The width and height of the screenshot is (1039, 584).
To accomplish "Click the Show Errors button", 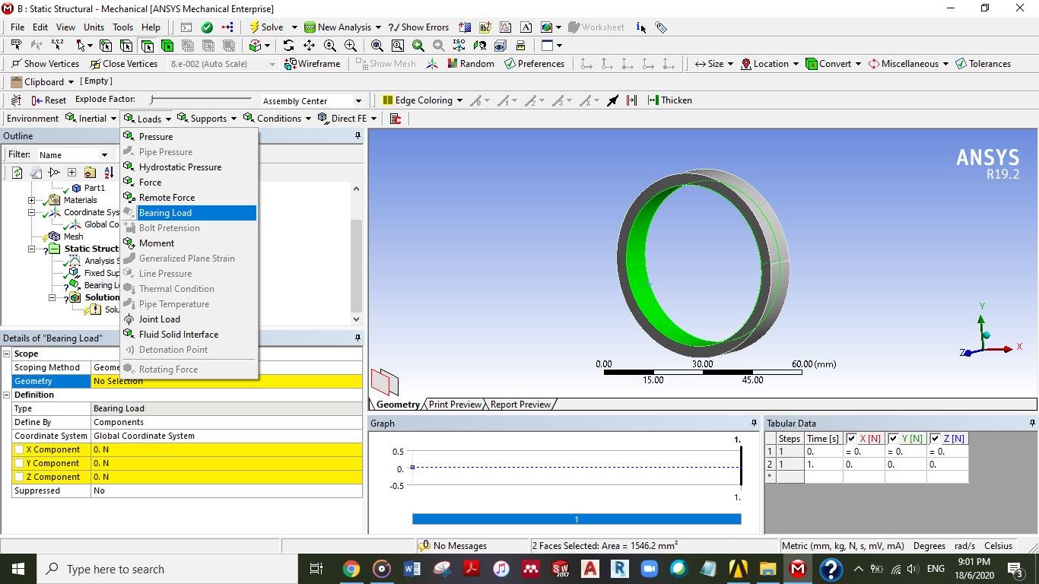I will pyautogui.click(x=418, y=27).
